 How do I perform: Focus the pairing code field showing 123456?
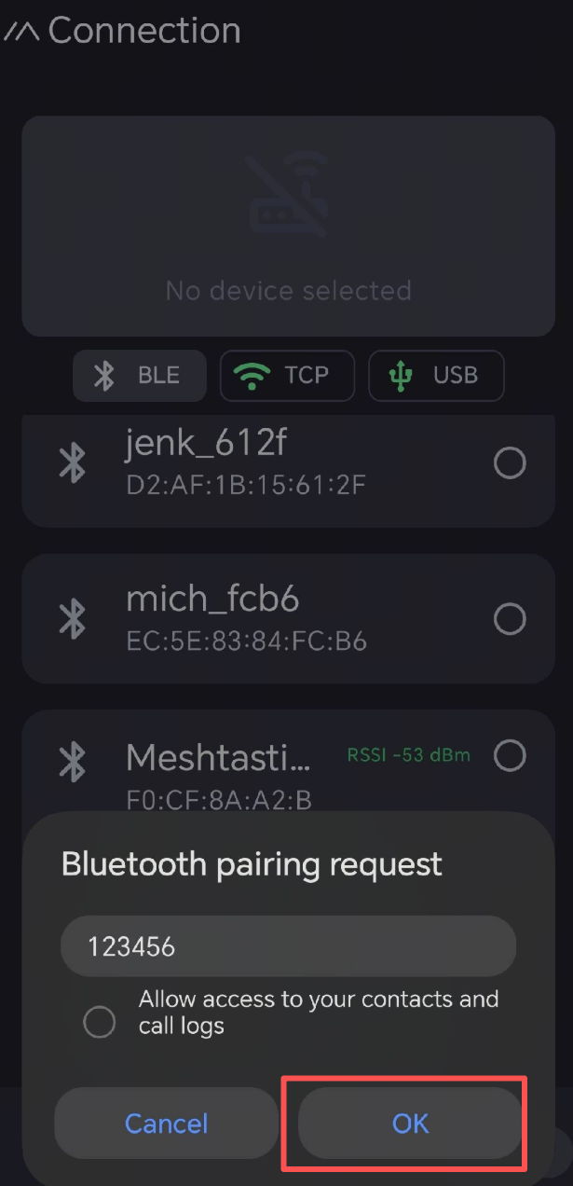(x=288, y=946)
